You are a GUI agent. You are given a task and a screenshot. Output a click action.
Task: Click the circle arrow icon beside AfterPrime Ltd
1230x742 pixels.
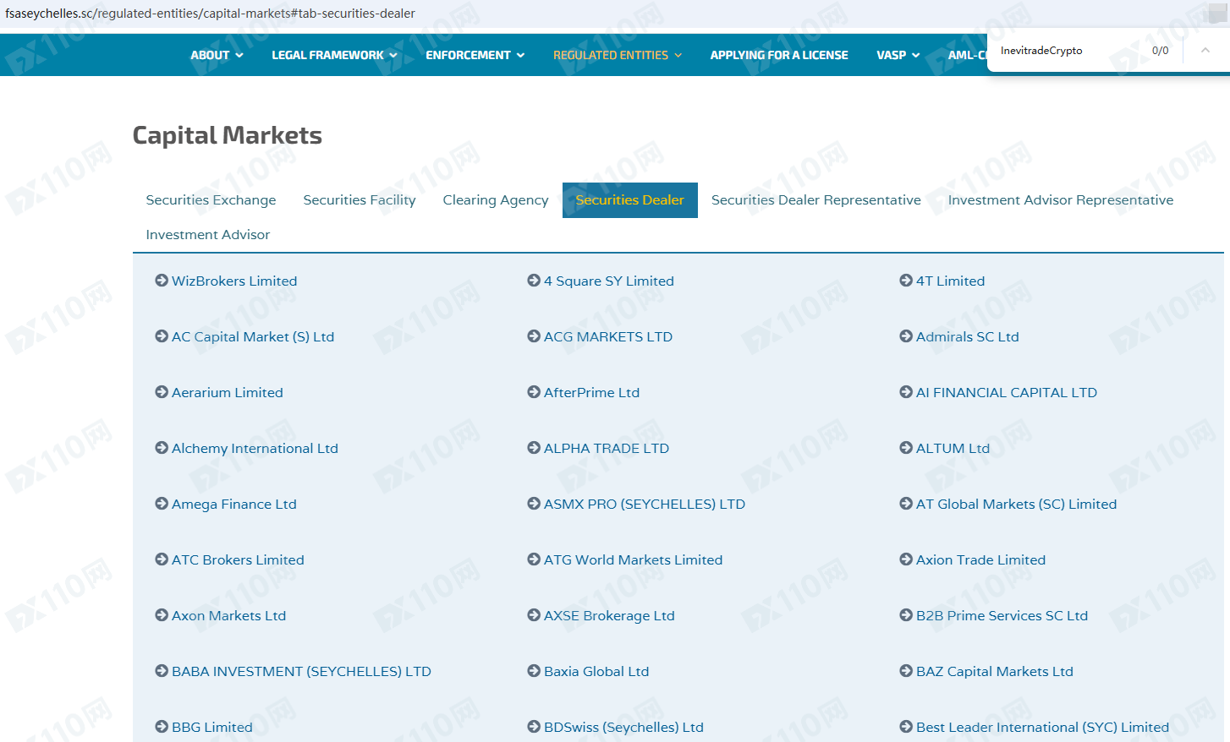click(x=534, y=392)
